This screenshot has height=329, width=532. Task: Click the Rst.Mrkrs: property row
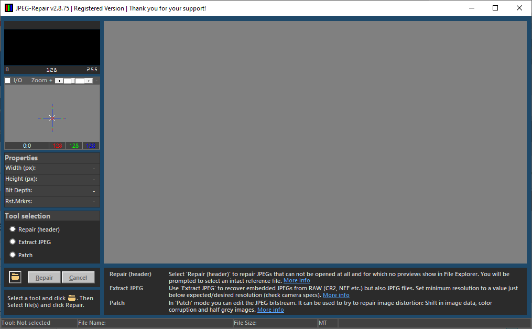coord(52,202)
